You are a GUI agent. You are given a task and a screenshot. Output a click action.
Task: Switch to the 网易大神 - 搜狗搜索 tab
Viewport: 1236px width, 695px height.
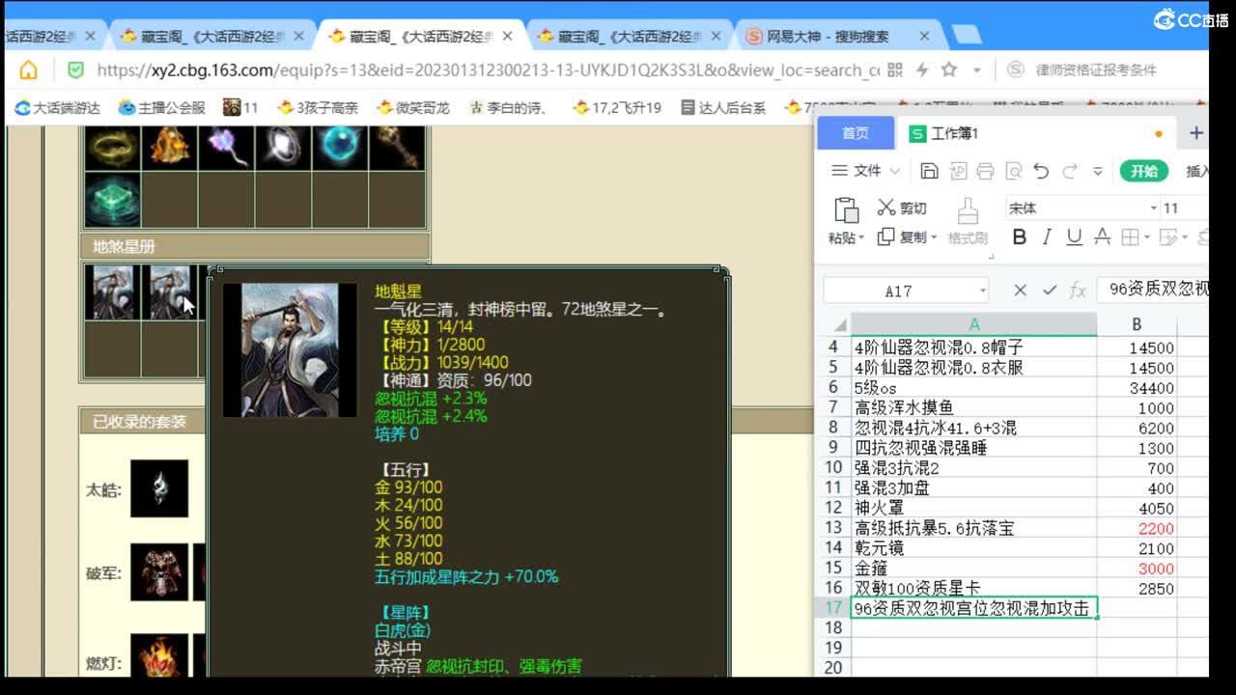pos(828,37)
